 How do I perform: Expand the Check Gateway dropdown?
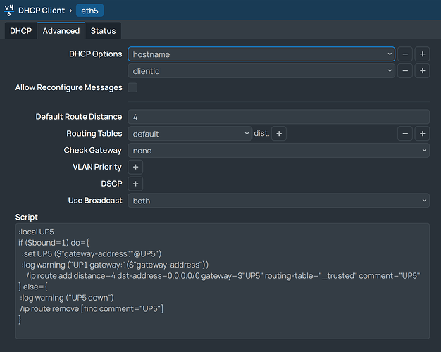278,151
